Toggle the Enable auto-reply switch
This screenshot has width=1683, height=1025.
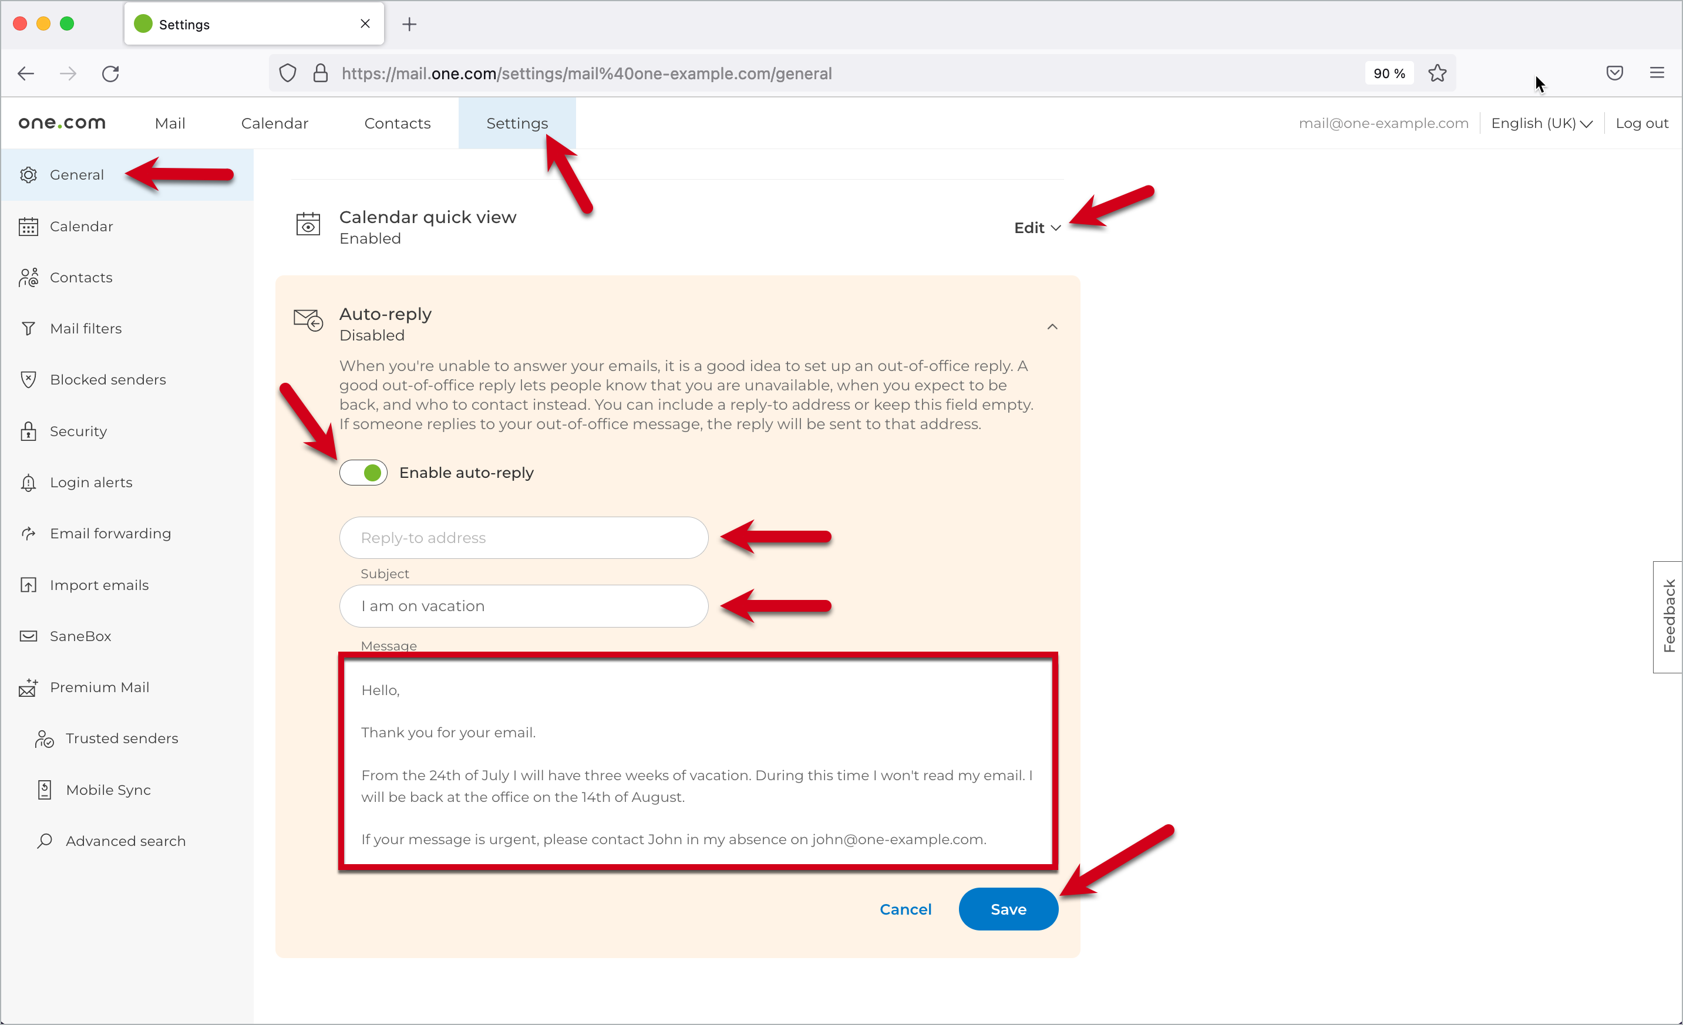pyautogui.click(x=362, y=472)
